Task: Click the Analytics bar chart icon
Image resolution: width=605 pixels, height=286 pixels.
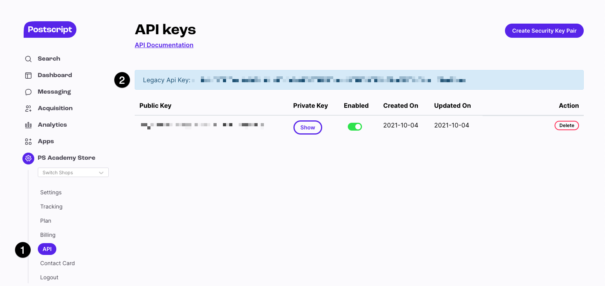Action: (28, 125)
